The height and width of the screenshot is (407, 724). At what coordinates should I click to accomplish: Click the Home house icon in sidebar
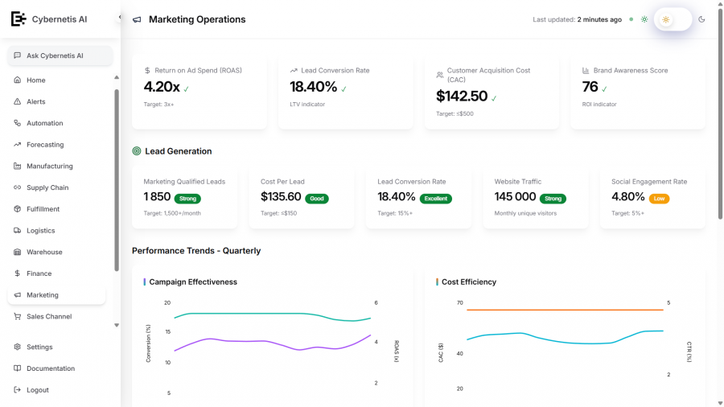pyautogui.click(x=18, y=80)
